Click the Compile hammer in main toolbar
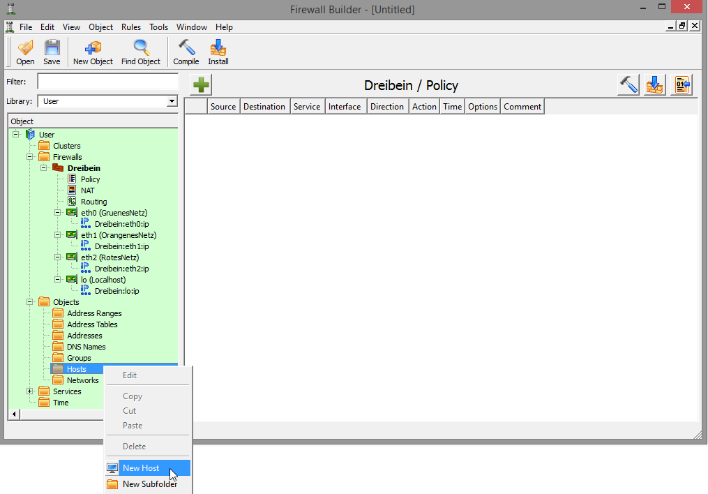 (186, 52)
